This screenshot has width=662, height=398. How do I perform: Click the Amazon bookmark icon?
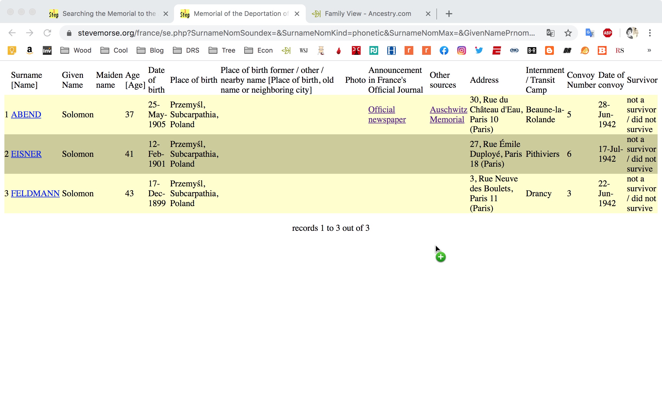tap(29, 50)
